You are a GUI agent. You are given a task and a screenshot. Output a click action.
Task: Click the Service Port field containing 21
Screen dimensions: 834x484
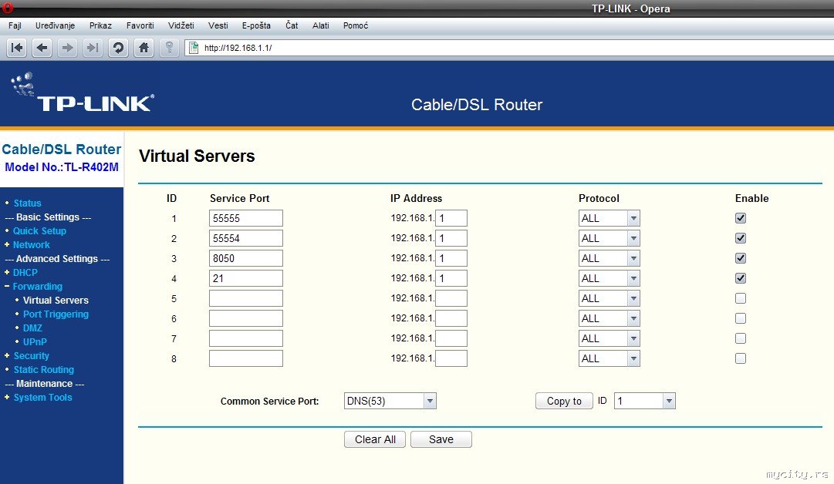pos(246,278)
